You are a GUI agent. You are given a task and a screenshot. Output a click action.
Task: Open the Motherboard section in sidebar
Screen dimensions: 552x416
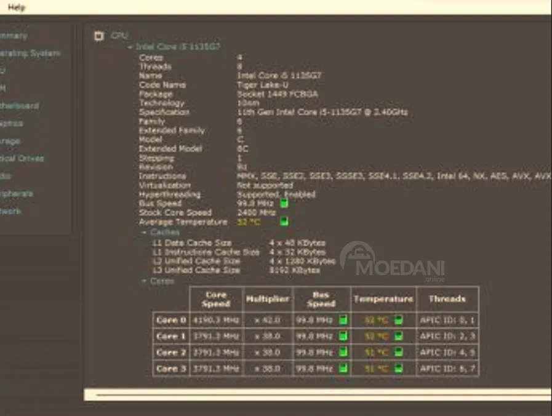(x=20, y=106)
